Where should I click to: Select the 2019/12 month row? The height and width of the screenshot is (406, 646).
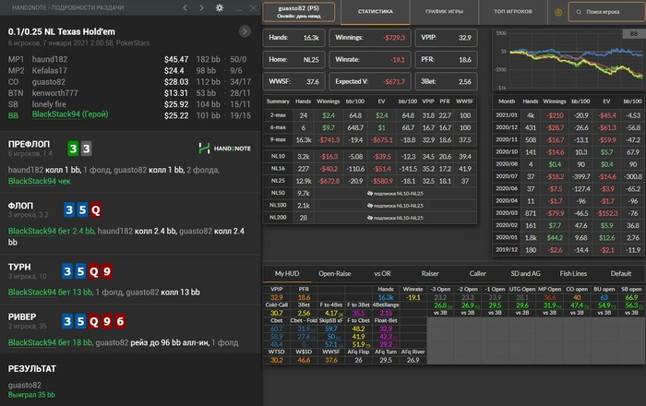(x=568, y=250)
